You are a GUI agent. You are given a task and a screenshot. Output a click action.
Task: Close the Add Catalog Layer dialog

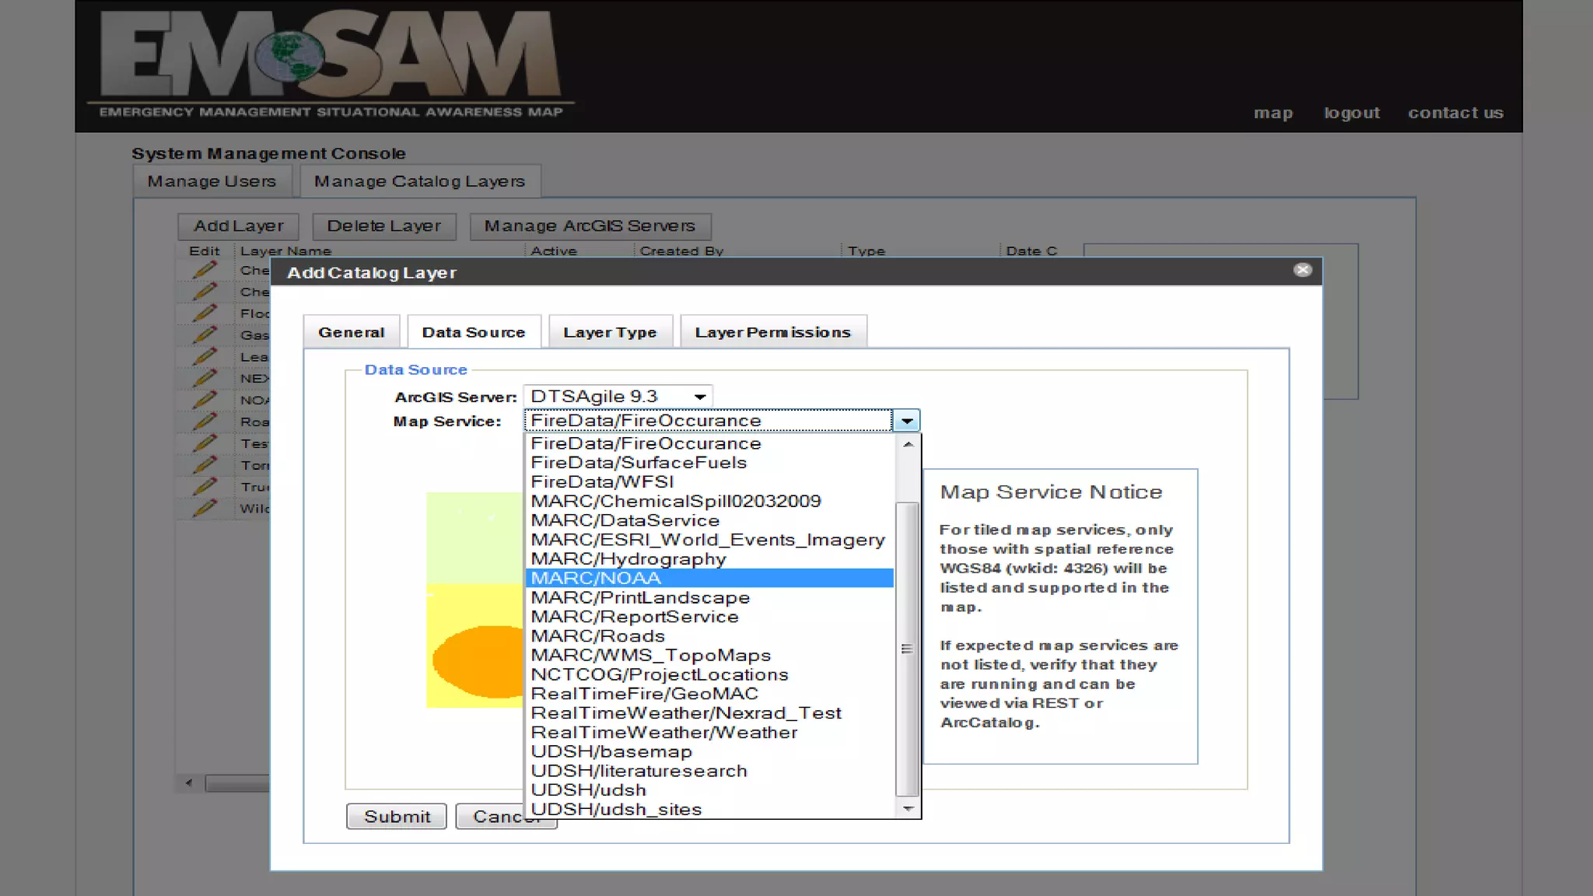point(1303,270)
